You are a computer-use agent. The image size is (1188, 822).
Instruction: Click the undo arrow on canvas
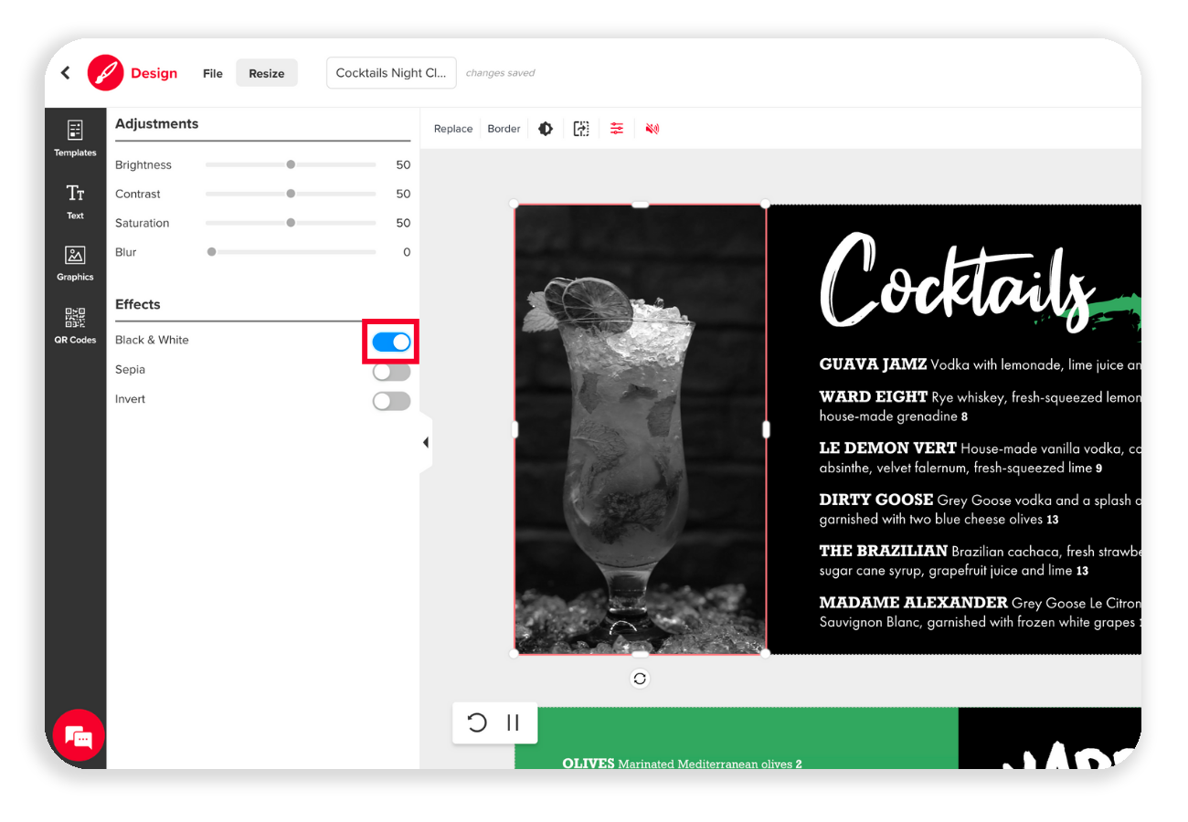pos(477,722)
